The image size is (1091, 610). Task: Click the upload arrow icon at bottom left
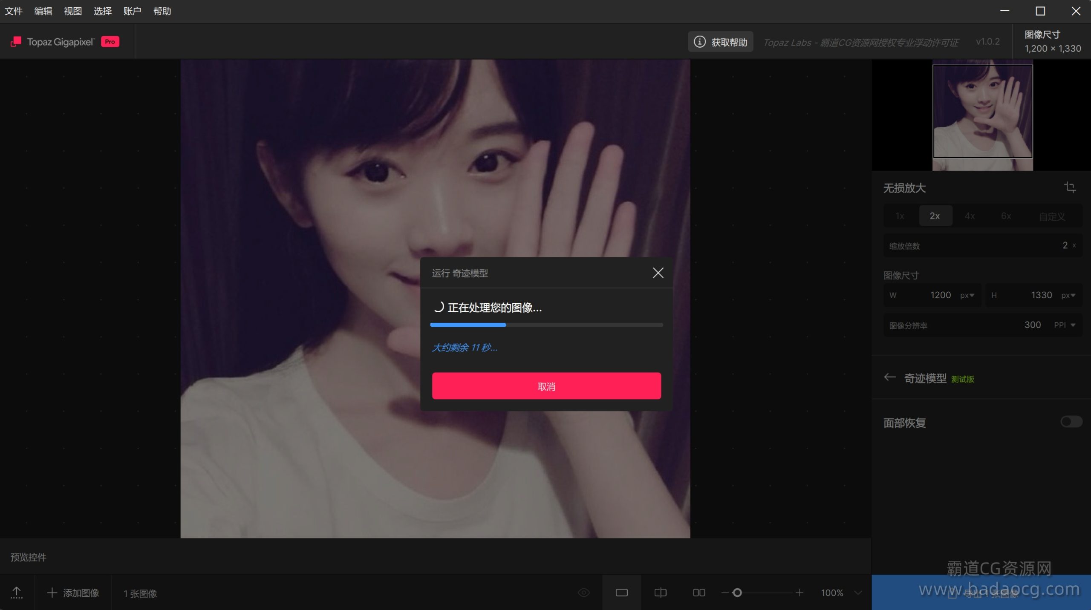click(x=17, y=592)
